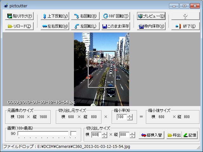203x152 pixels.
Task: Reload the image with リロード(Z)
Action: 19,26
